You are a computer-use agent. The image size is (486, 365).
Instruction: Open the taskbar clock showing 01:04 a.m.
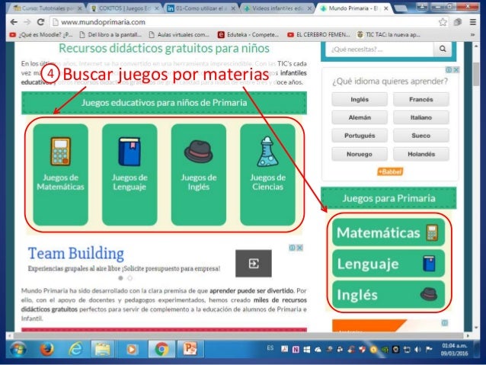coord(455,350)
